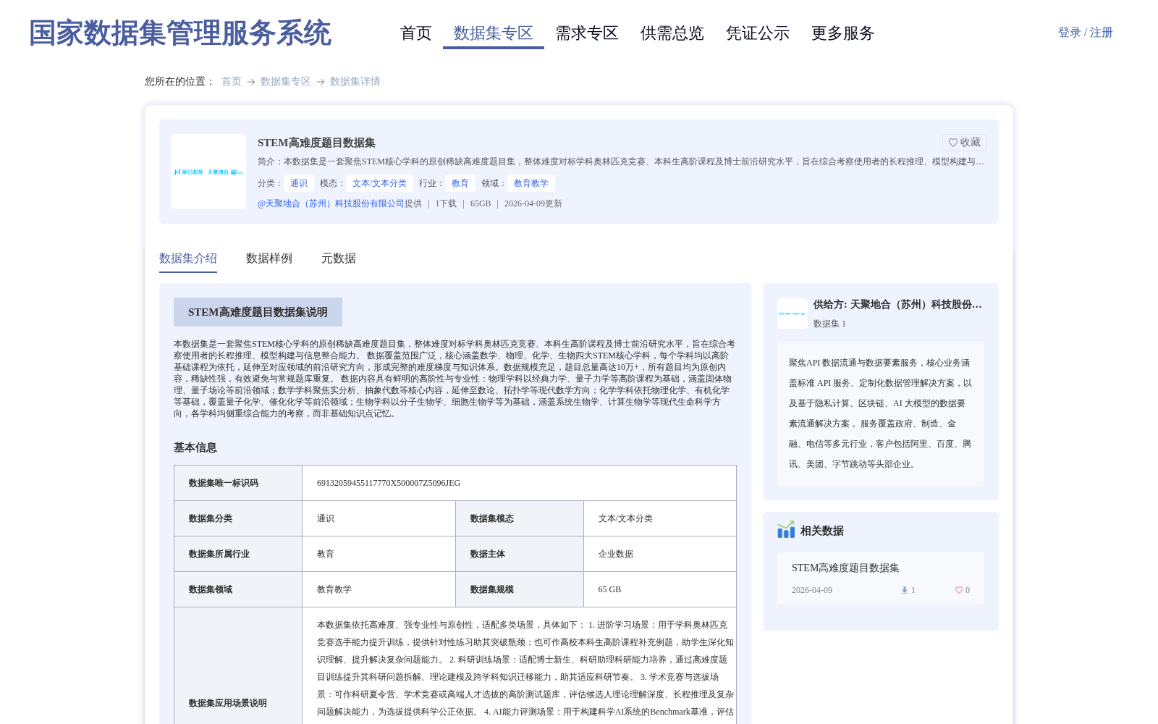
Task: Click the 数据集领域 label cell
Action: pos(238,589)
